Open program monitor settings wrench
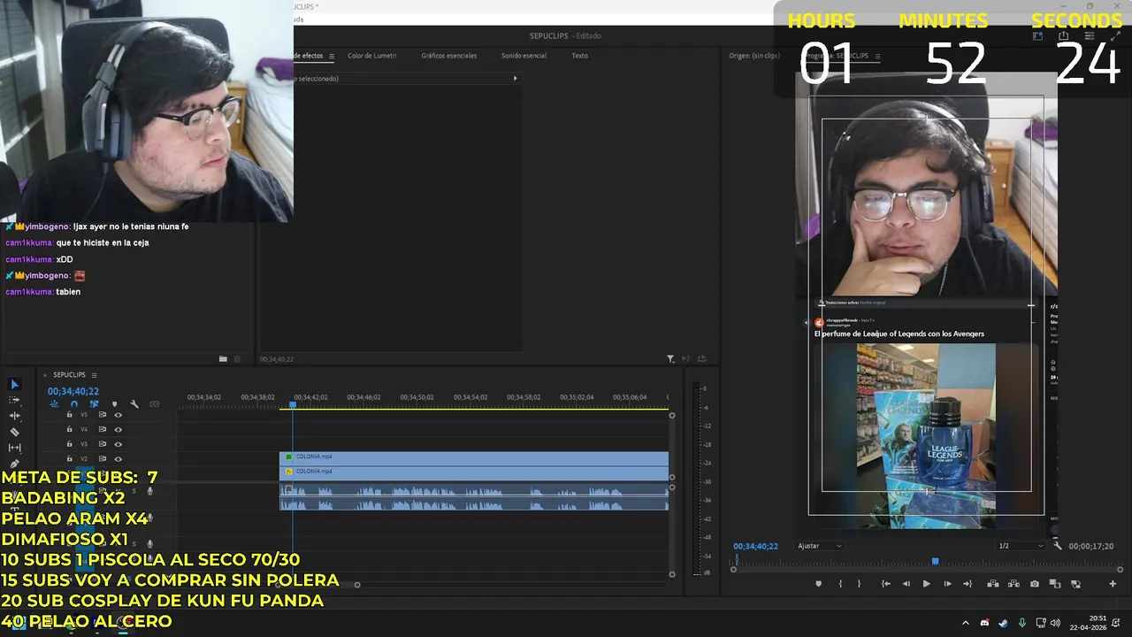This screenshot has width=1132, height=637. click(1058, 546)
